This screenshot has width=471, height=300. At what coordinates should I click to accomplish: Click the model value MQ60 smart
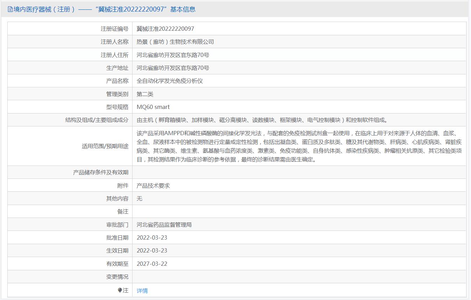pyautogui.click(x=153, y=107)
